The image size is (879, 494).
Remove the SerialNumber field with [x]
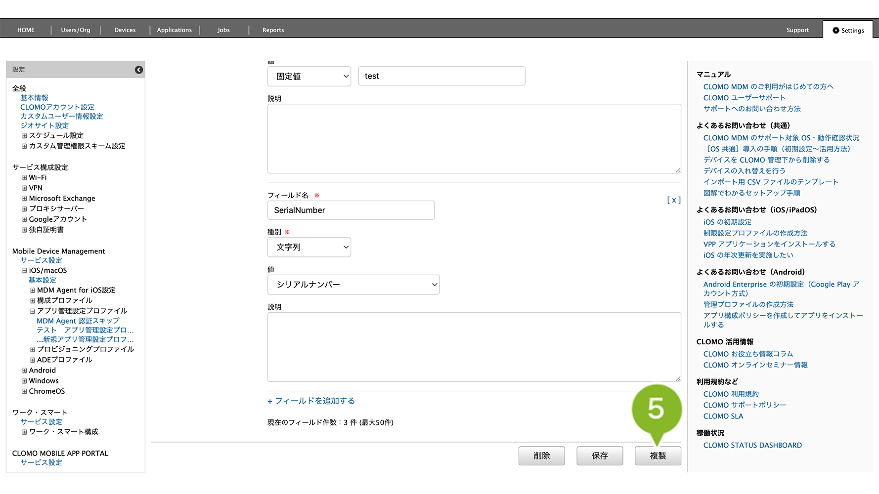point(673,200)
